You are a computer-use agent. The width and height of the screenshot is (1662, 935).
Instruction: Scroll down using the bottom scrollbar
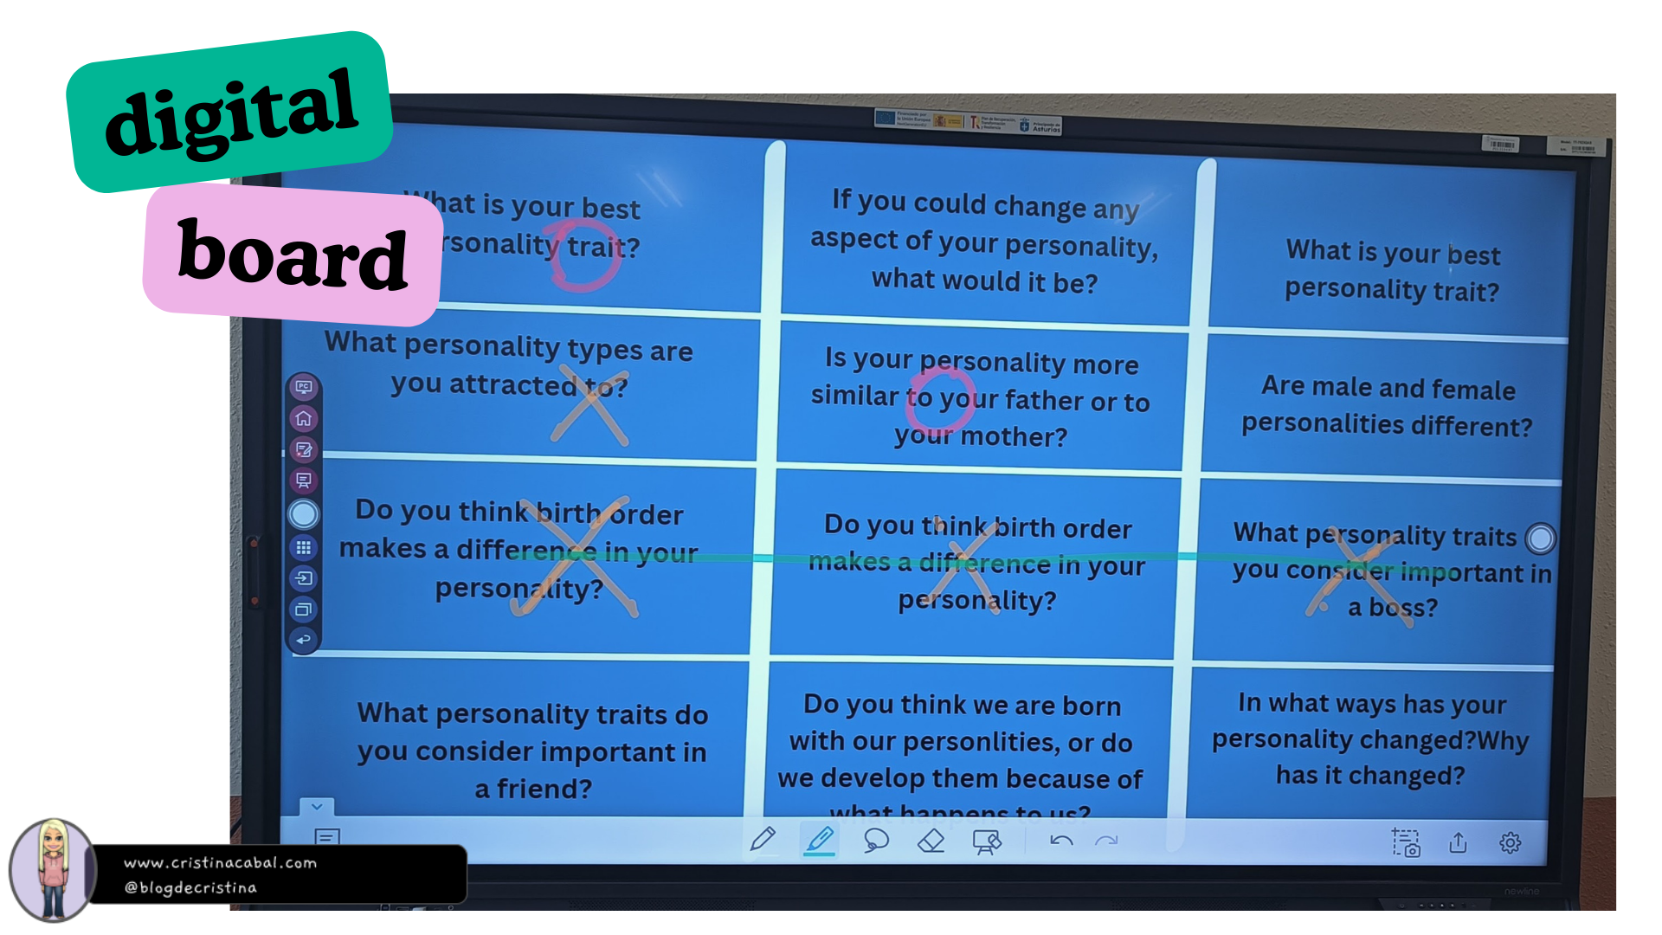pos(318,803)
